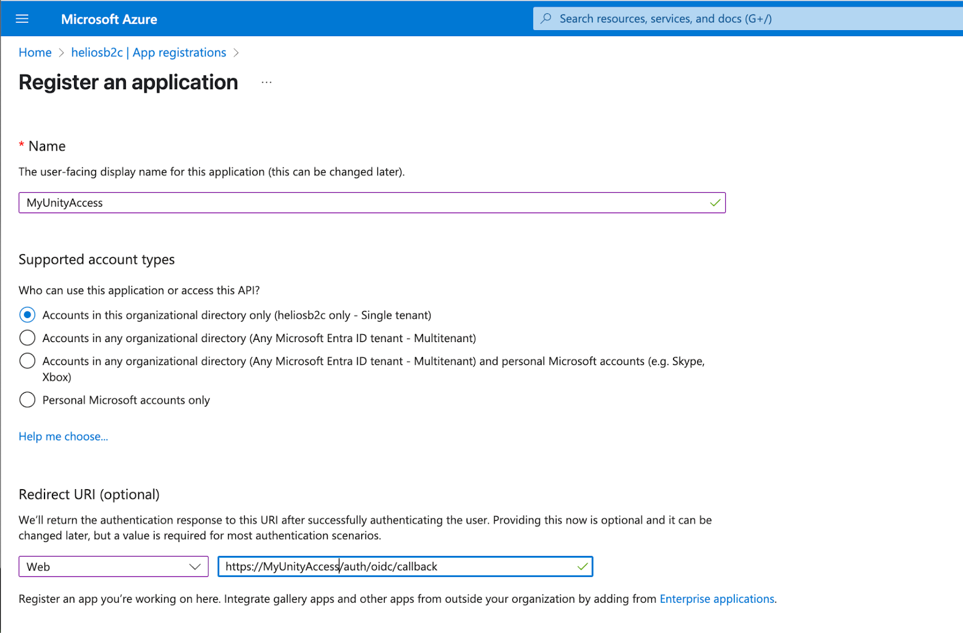Image resolution: width=963 pixels, height=633 pixels.
Task: Click breadcrumb chevron after App registrations
Action: (237, 52)
